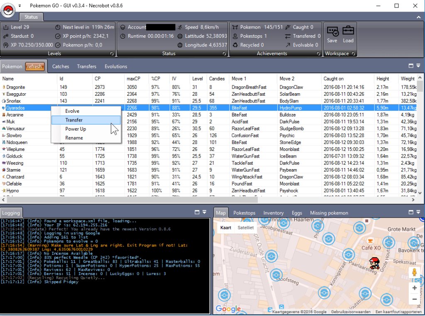The height and width of the screenshot is (316, 425).
Task: Sort by the CP column header
Action: (108, 78)
